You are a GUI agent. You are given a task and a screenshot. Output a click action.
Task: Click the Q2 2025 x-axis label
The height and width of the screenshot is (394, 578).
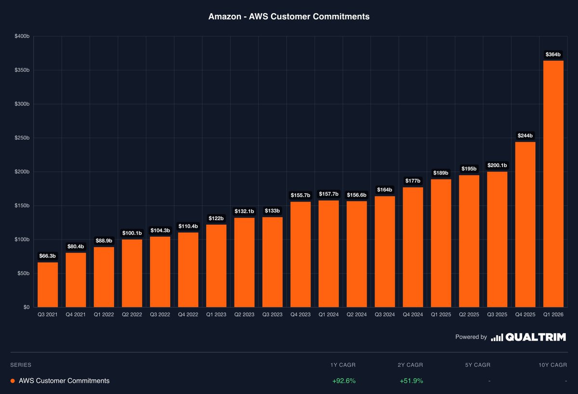[469, 314]
